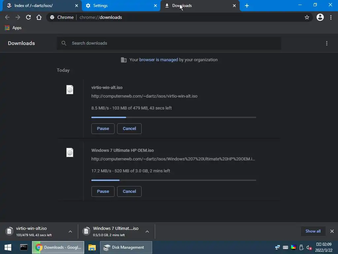Click the browser back arrow
This screenshot has width=338, height=254.
pos(7,17)
